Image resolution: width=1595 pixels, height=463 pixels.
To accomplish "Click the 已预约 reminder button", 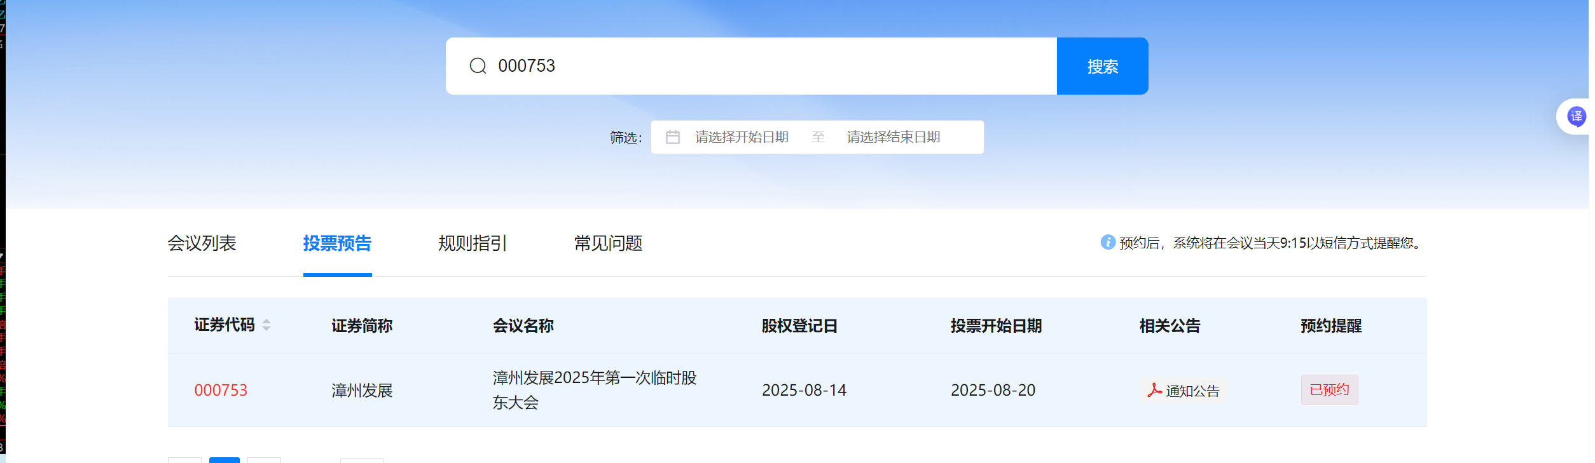I will 1329,390.
